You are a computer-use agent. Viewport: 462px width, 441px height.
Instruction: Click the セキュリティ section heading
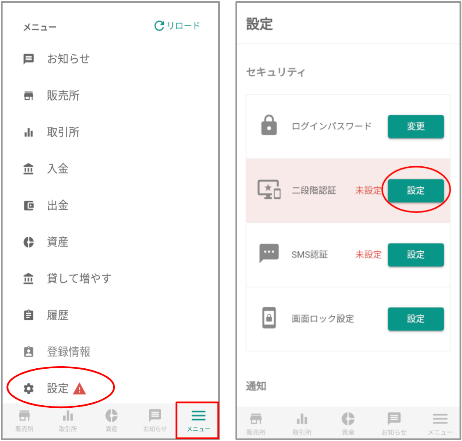(275, 72)
